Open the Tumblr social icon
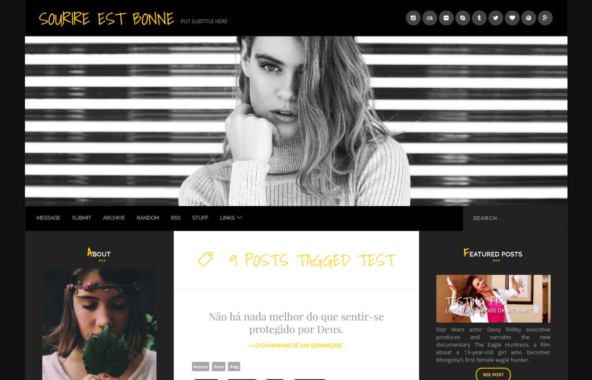This screenshot has width=592, height=380. click(479, 18)
